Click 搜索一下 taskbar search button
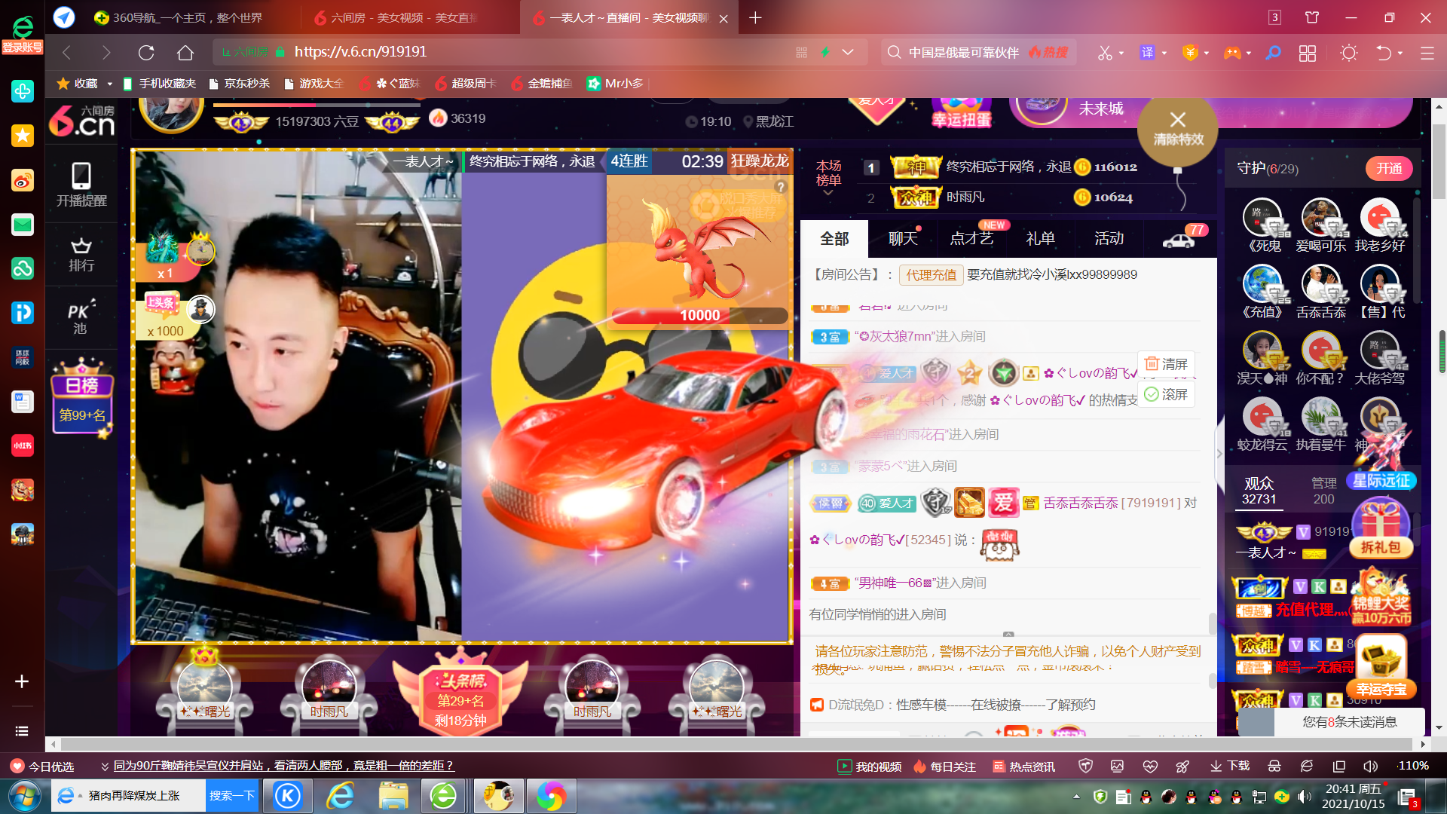Viewport: 1447px width, 814px height. click(x=232, y=796)
